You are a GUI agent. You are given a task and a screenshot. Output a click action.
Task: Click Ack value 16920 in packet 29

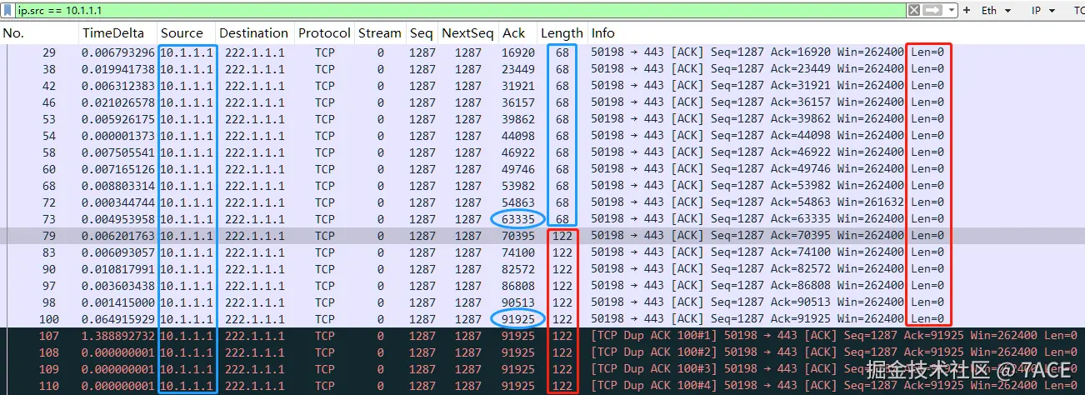517,52
